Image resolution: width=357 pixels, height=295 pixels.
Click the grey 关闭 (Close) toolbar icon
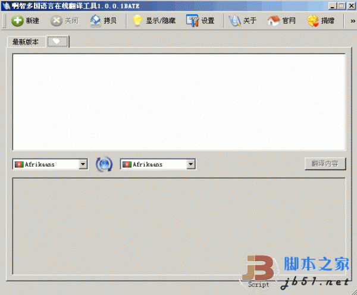[57, 21]
